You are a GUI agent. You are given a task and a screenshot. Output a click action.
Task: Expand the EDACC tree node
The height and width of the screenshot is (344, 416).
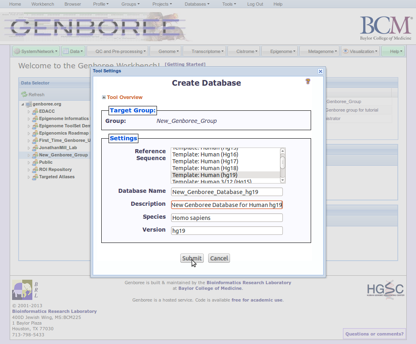coord(29,112)
